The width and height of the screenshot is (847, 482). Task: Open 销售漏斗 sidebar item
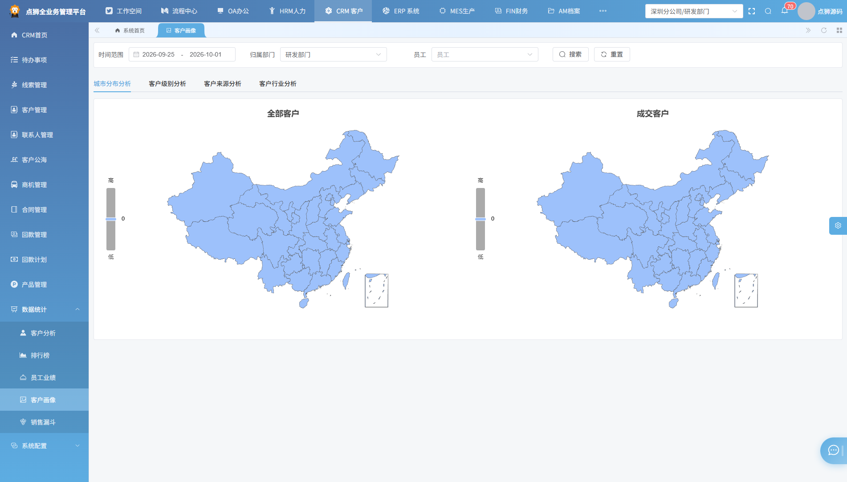click(45, 422)
